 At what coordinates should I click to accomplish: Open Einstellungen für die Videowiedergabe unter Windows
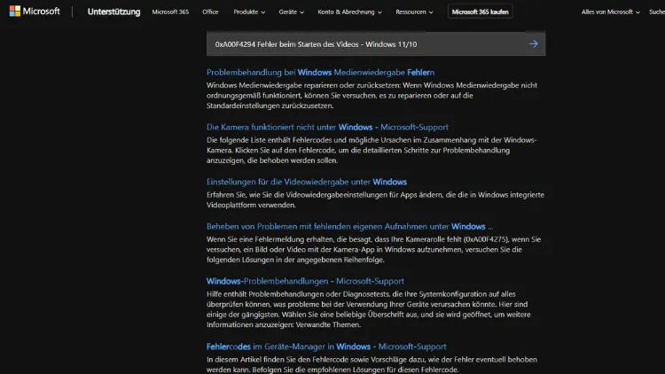click(307, 182)
